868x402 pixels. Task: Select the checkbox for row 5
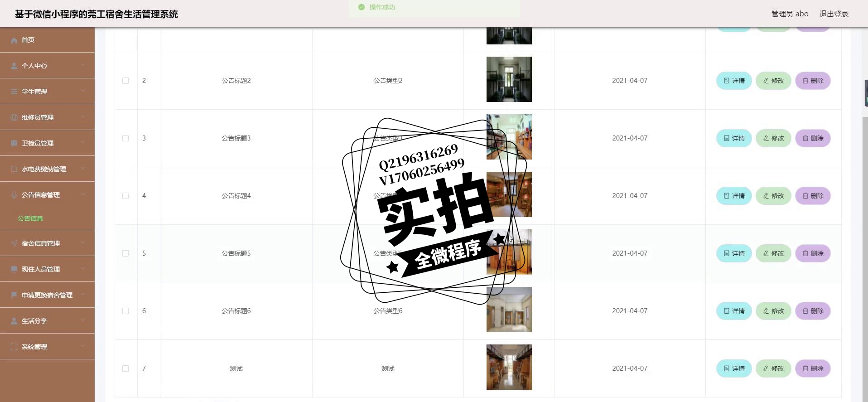tap(125, 253)
